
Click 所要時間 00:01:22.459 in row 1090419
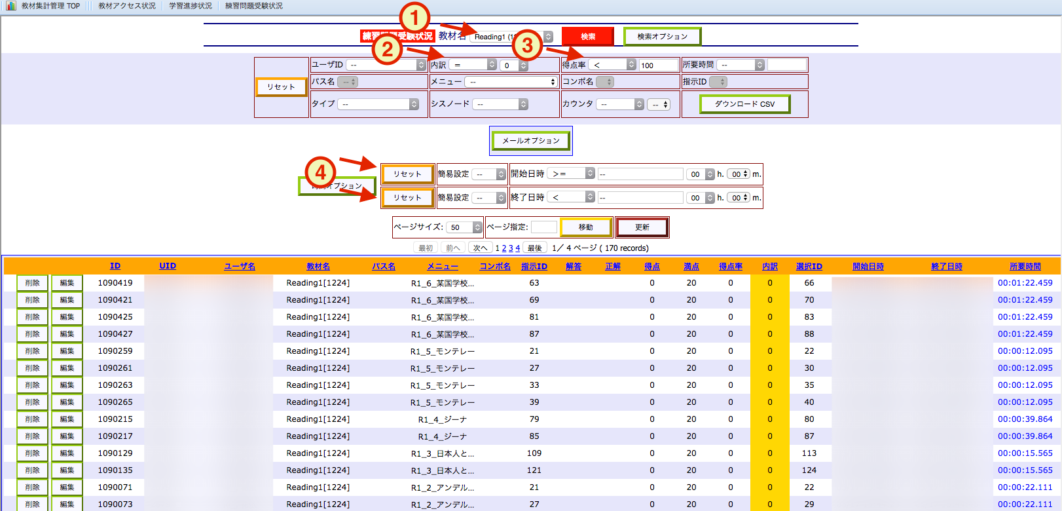[1025, 283]
